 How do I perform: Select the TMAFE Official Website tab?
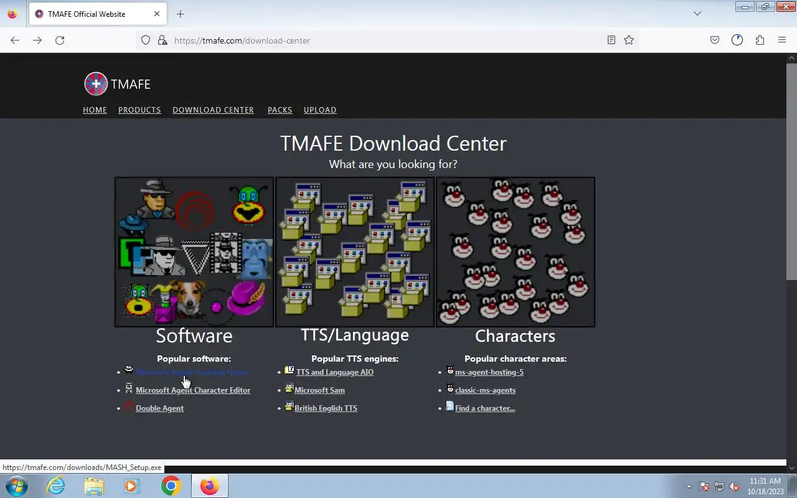click(x=97, y=14)
